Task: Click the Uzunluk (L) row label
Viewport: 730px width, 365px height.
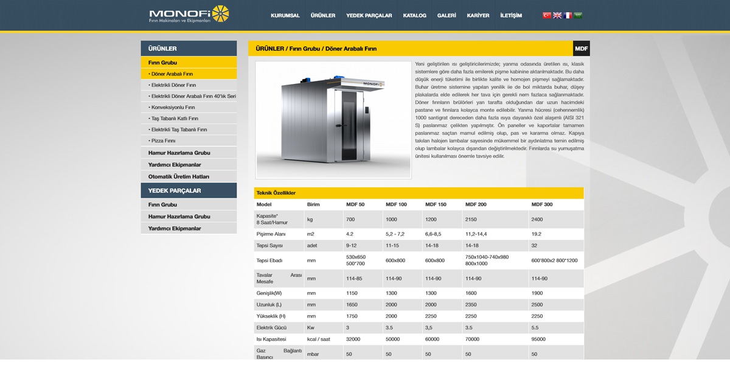Action: point(269,304)
